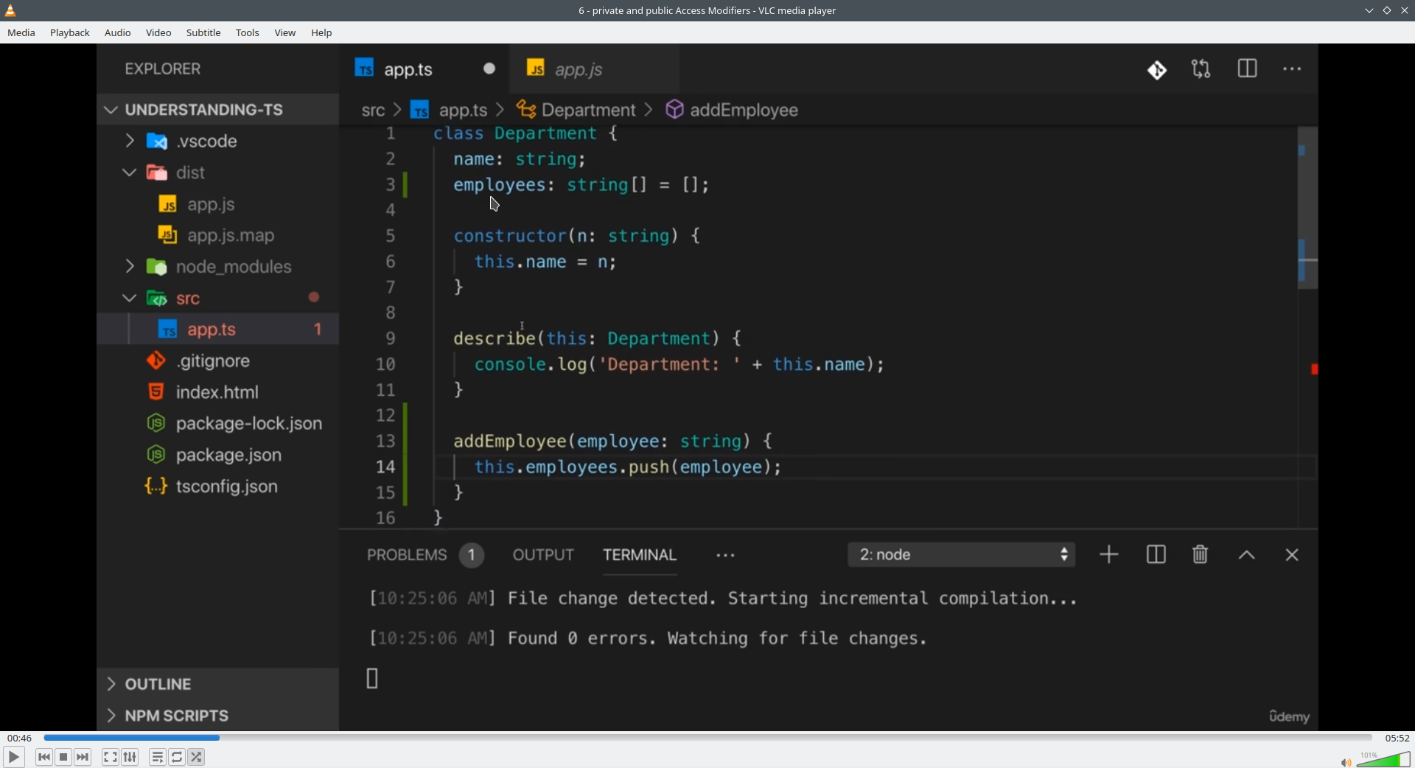Open extended settings (equalizer sliders icon)
The image size is (1415, 768).
(x=130, y=757)
